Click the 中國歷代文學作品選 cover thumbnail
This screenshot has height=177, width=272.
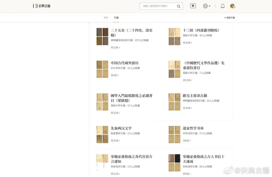[174, 69]
